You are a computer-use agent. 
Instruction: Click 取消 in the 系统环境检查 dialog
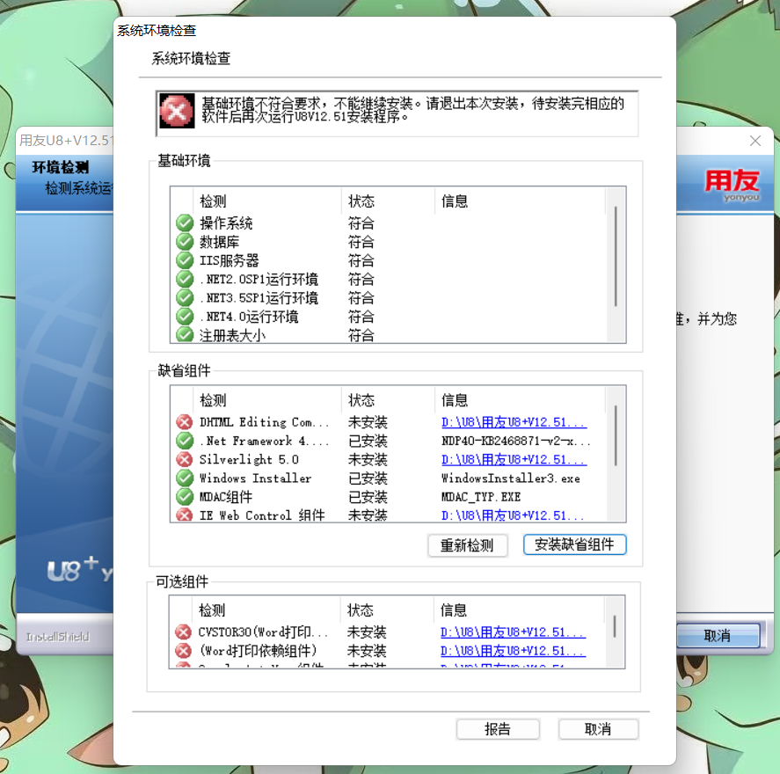(599, 729)
